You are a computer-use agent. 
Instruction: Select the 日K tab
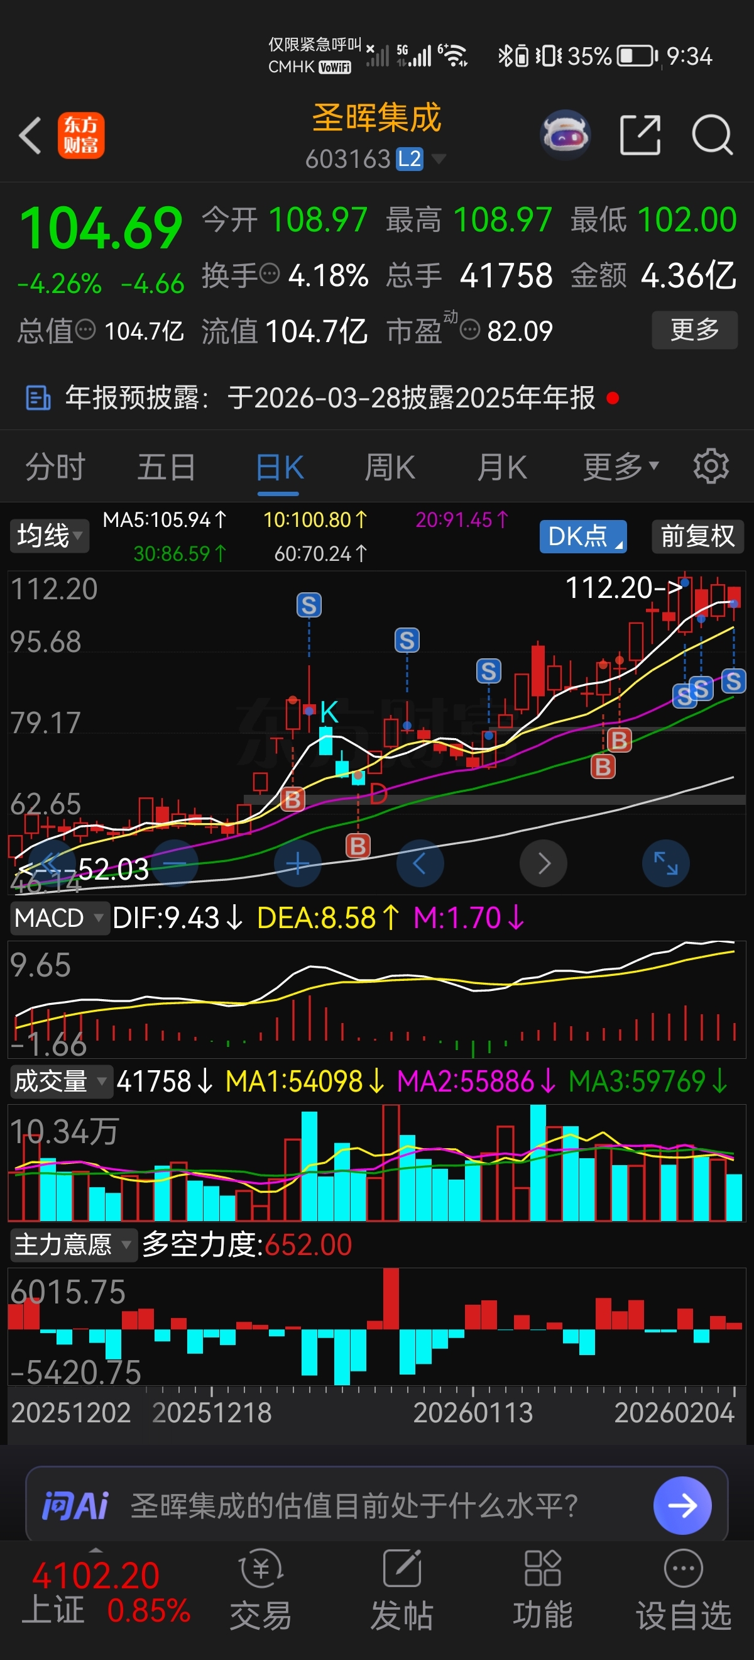pos(280,466)
